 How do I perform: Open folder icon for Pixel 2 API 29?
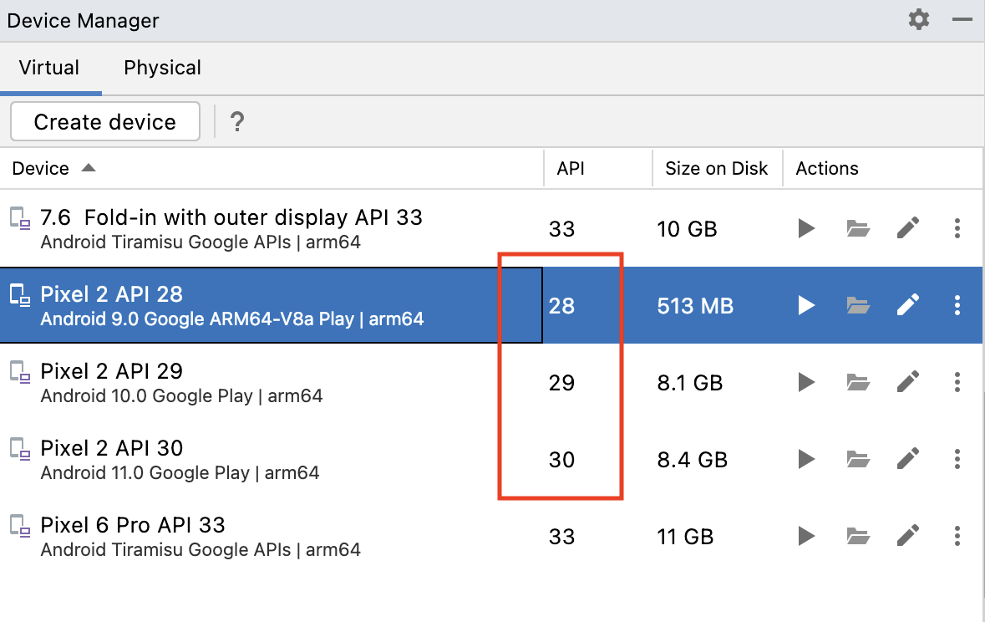[858, 382]
